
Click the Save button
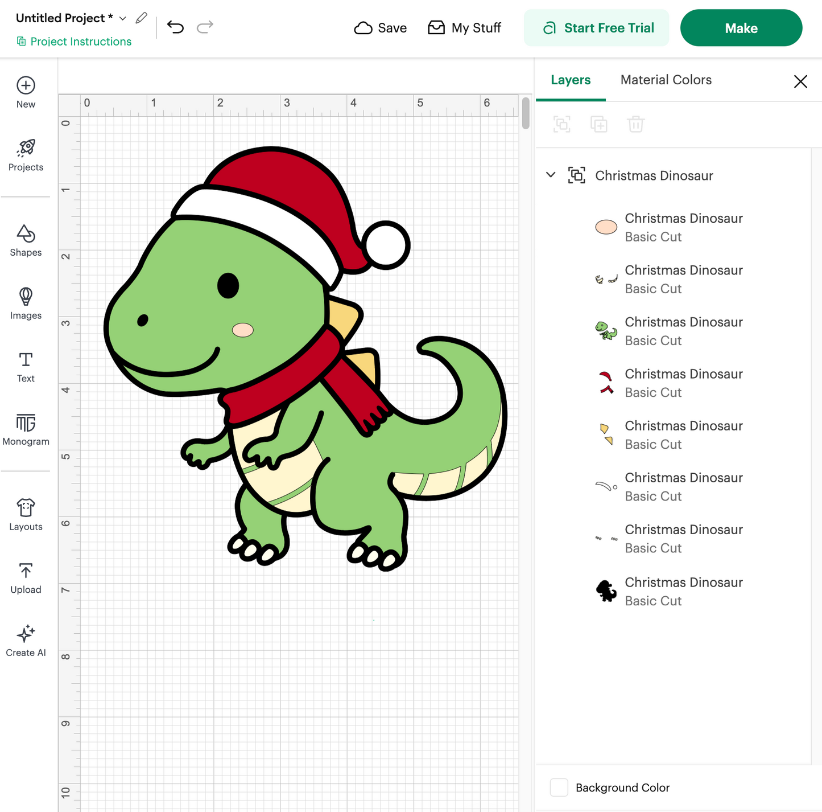click(x=380, y=28)
